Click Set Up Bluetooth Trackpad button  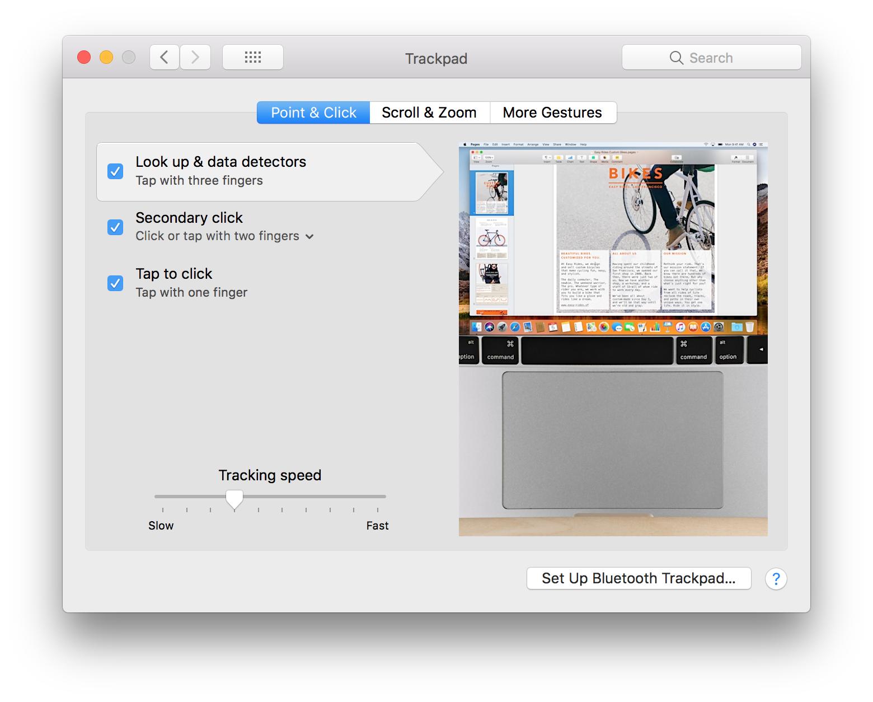pyautogui.click(x=639, y=578)
